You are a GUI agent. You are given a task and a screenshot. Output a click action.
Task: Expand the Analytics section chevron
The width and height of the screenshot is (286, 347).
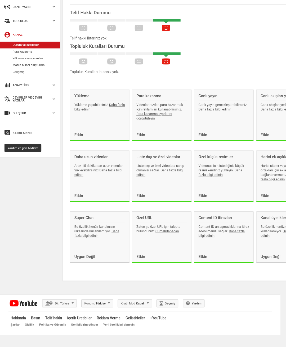coord(54,85)
